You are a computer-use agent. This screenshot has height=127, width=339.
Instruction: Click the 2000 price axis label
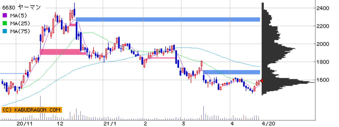tap(322, 44)
